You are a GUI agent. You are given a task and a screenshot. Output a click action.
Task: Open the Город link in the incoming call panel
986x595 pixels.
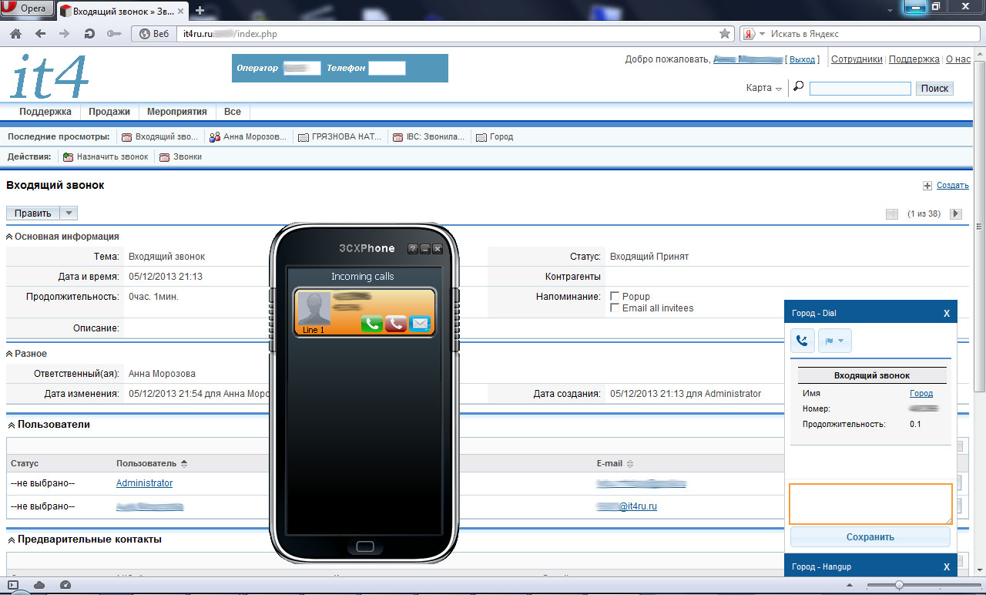(921, 393)
